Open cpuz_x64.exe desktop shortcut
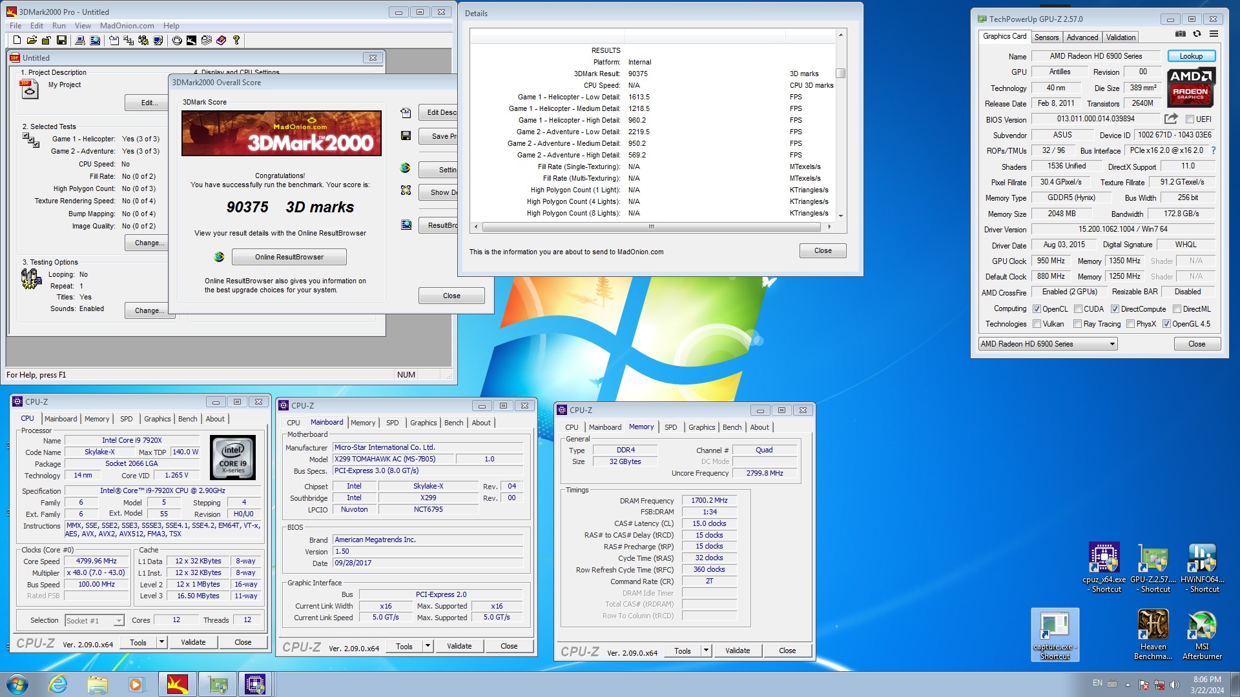 1104,567
